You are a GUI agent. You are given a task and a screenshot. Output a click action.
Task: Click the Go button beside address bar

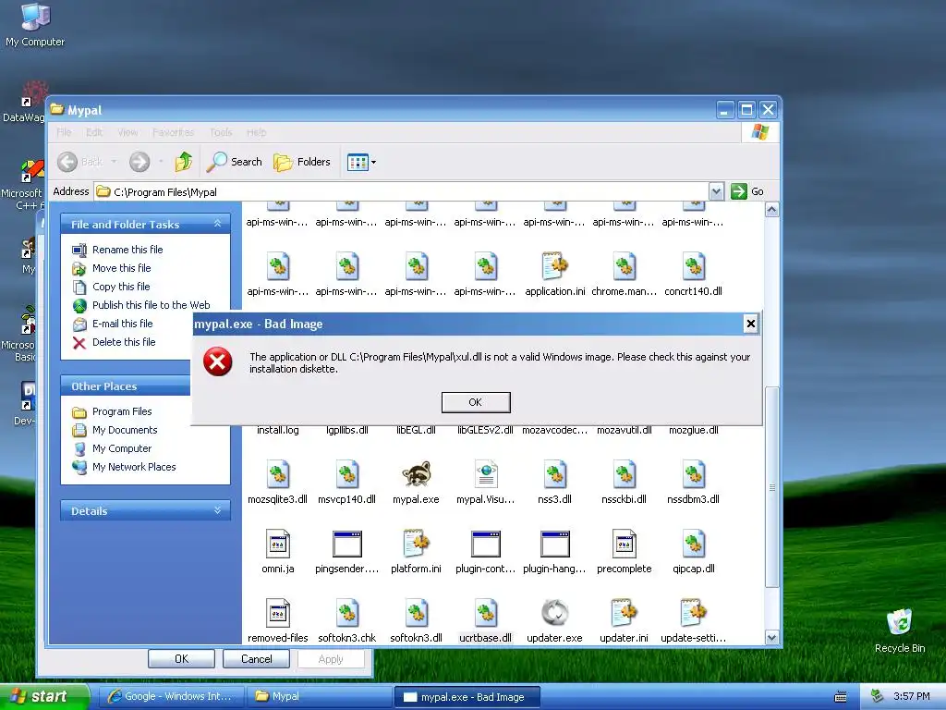747,192
